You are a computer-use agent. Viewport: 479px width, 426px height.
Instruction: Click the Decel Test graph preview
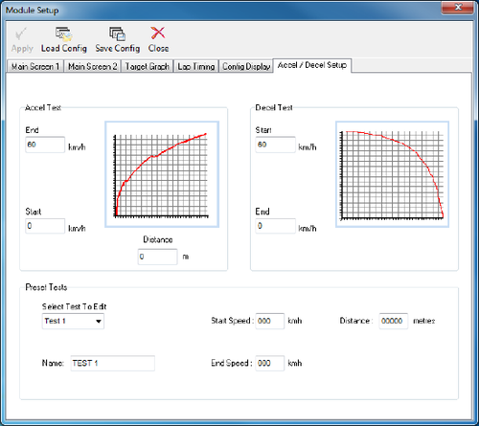point(392,174)
